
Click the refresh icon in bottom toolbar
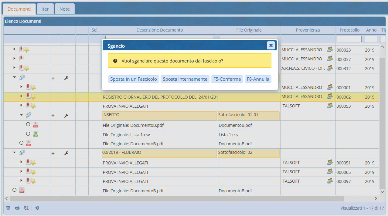coord(26,208)
